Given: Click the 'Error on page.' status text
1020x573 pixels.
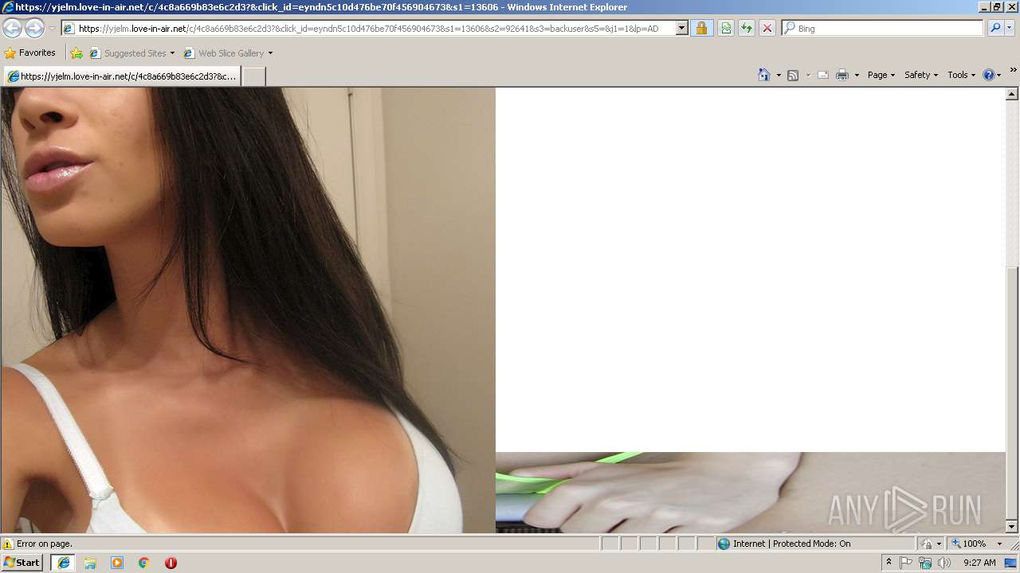Looking at the screenshot, I should point(45,544).
